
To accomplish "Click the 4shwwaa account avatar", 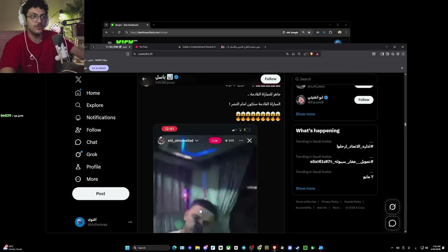I will [80, 222].
